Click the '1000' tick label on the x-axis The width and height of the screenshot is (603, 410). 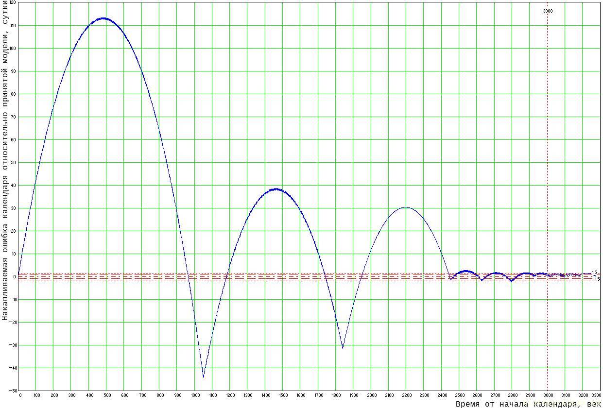click(x=195, y=395)
